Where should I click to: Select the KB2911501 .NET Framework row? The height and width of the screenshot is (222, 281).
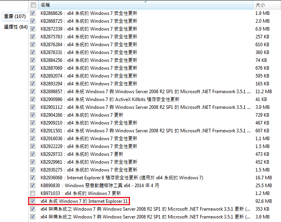point(155,131)
